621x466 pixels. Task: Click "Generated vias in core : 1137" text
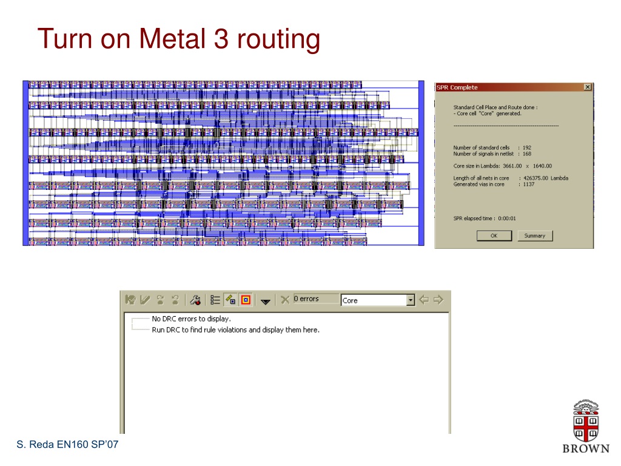coord(494,184)
